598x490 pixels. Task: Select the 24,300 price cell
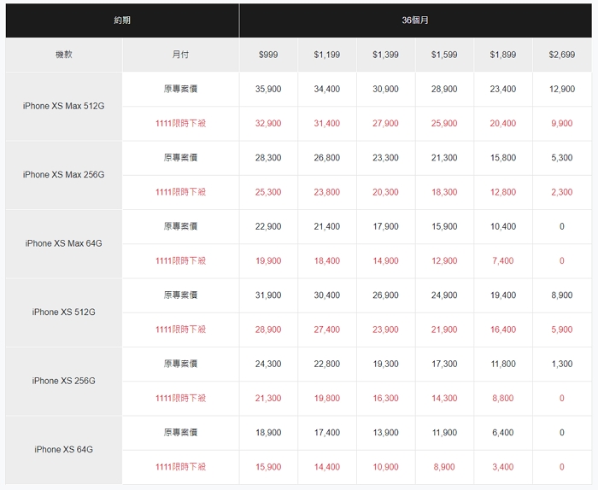tap(268, 364)
